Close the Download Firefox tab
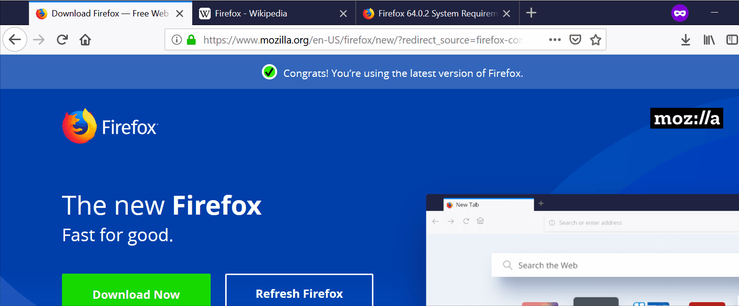 point(180,14)
